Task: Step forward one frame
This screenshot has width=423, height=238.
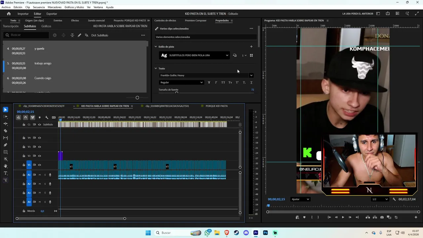Action: 350,217
